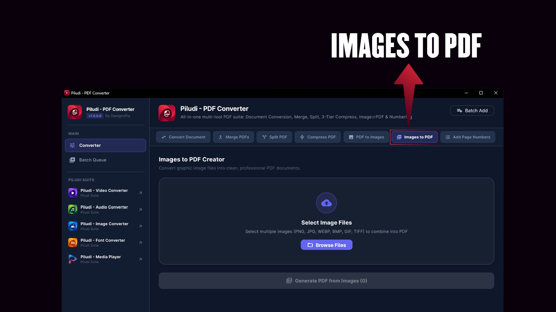
Task: Switch to the PDF to Images tab
Action: click(x=366, y=137)
